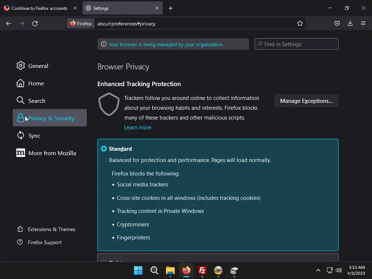Open a new tab with plus button

(x=171, y=8)
